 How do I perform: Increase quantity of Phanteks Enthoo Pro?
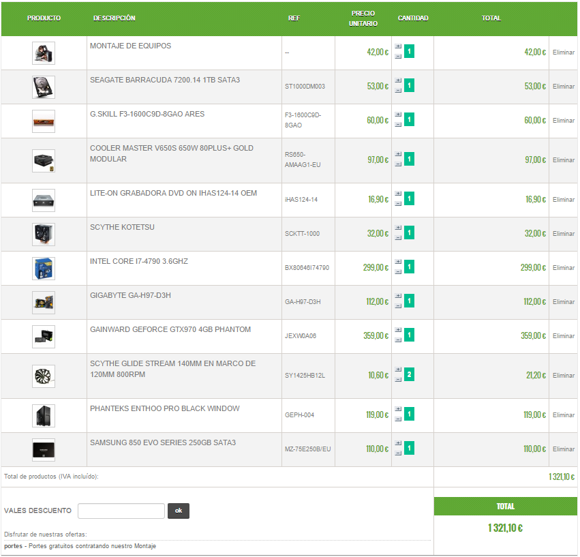point(398,409)
